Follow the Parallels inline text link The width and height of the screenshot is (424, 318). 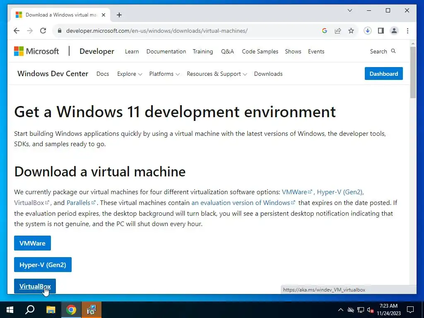81,202
